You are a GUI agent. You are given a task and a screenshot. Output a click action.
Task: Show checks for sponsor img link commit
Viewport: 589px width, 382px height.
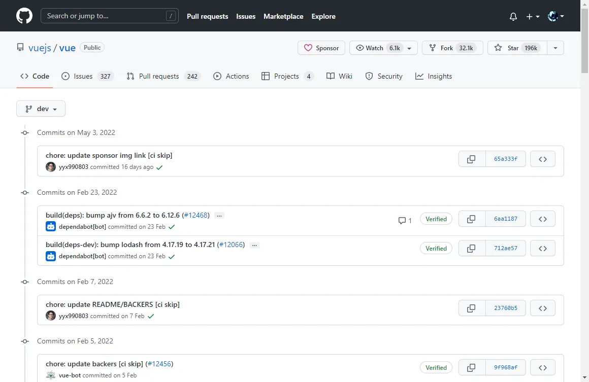point(159,167)
